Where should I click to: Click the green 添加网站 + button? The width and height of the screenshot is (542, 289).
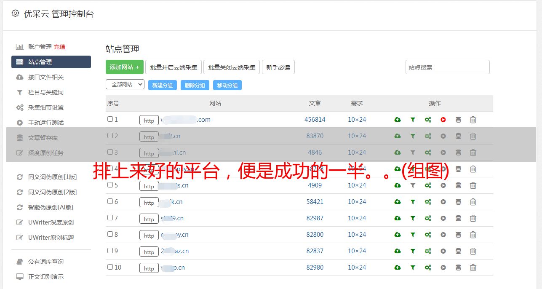pyautogui.click(x=124, y=67)
